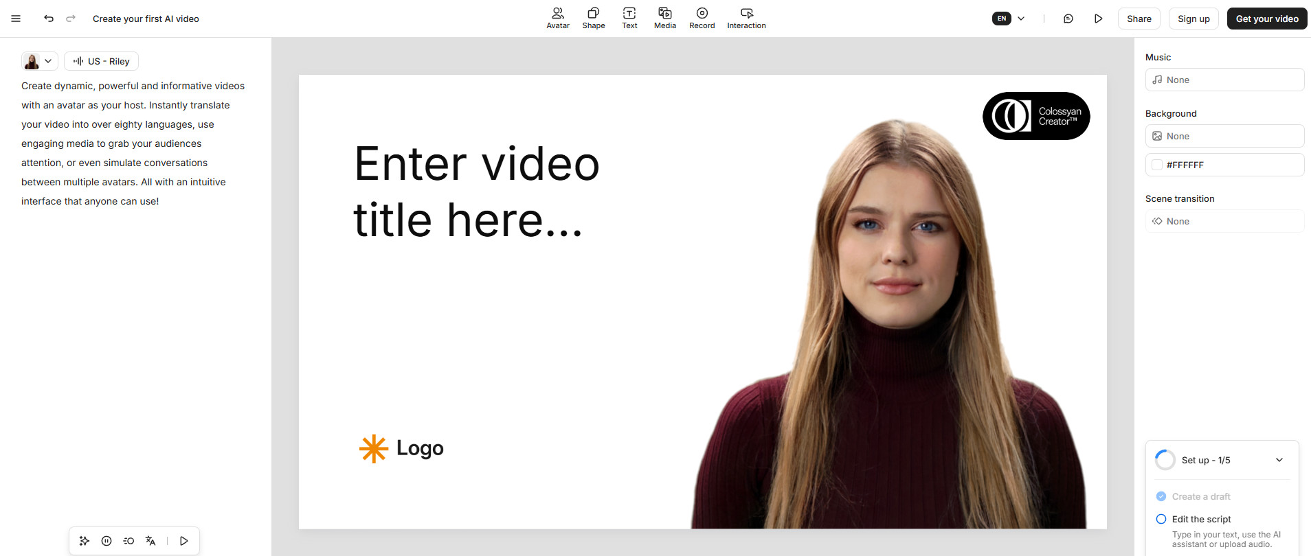Select the Shape tool in toolbar
This screenshot has width=1311, height=556.
(593, 18)
